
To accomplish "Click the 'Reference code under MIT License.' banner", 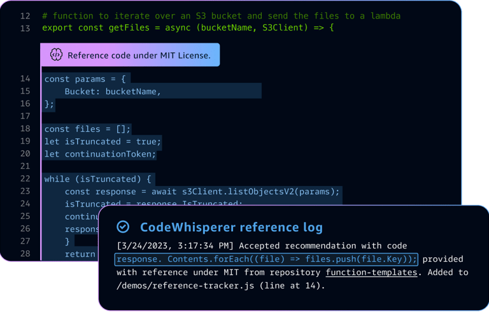I will click(x=130, y=55).
